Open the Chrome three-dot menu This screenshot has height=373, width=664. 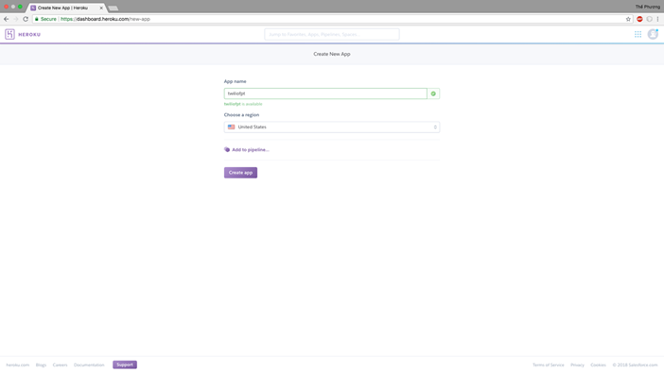pos(657,19)
